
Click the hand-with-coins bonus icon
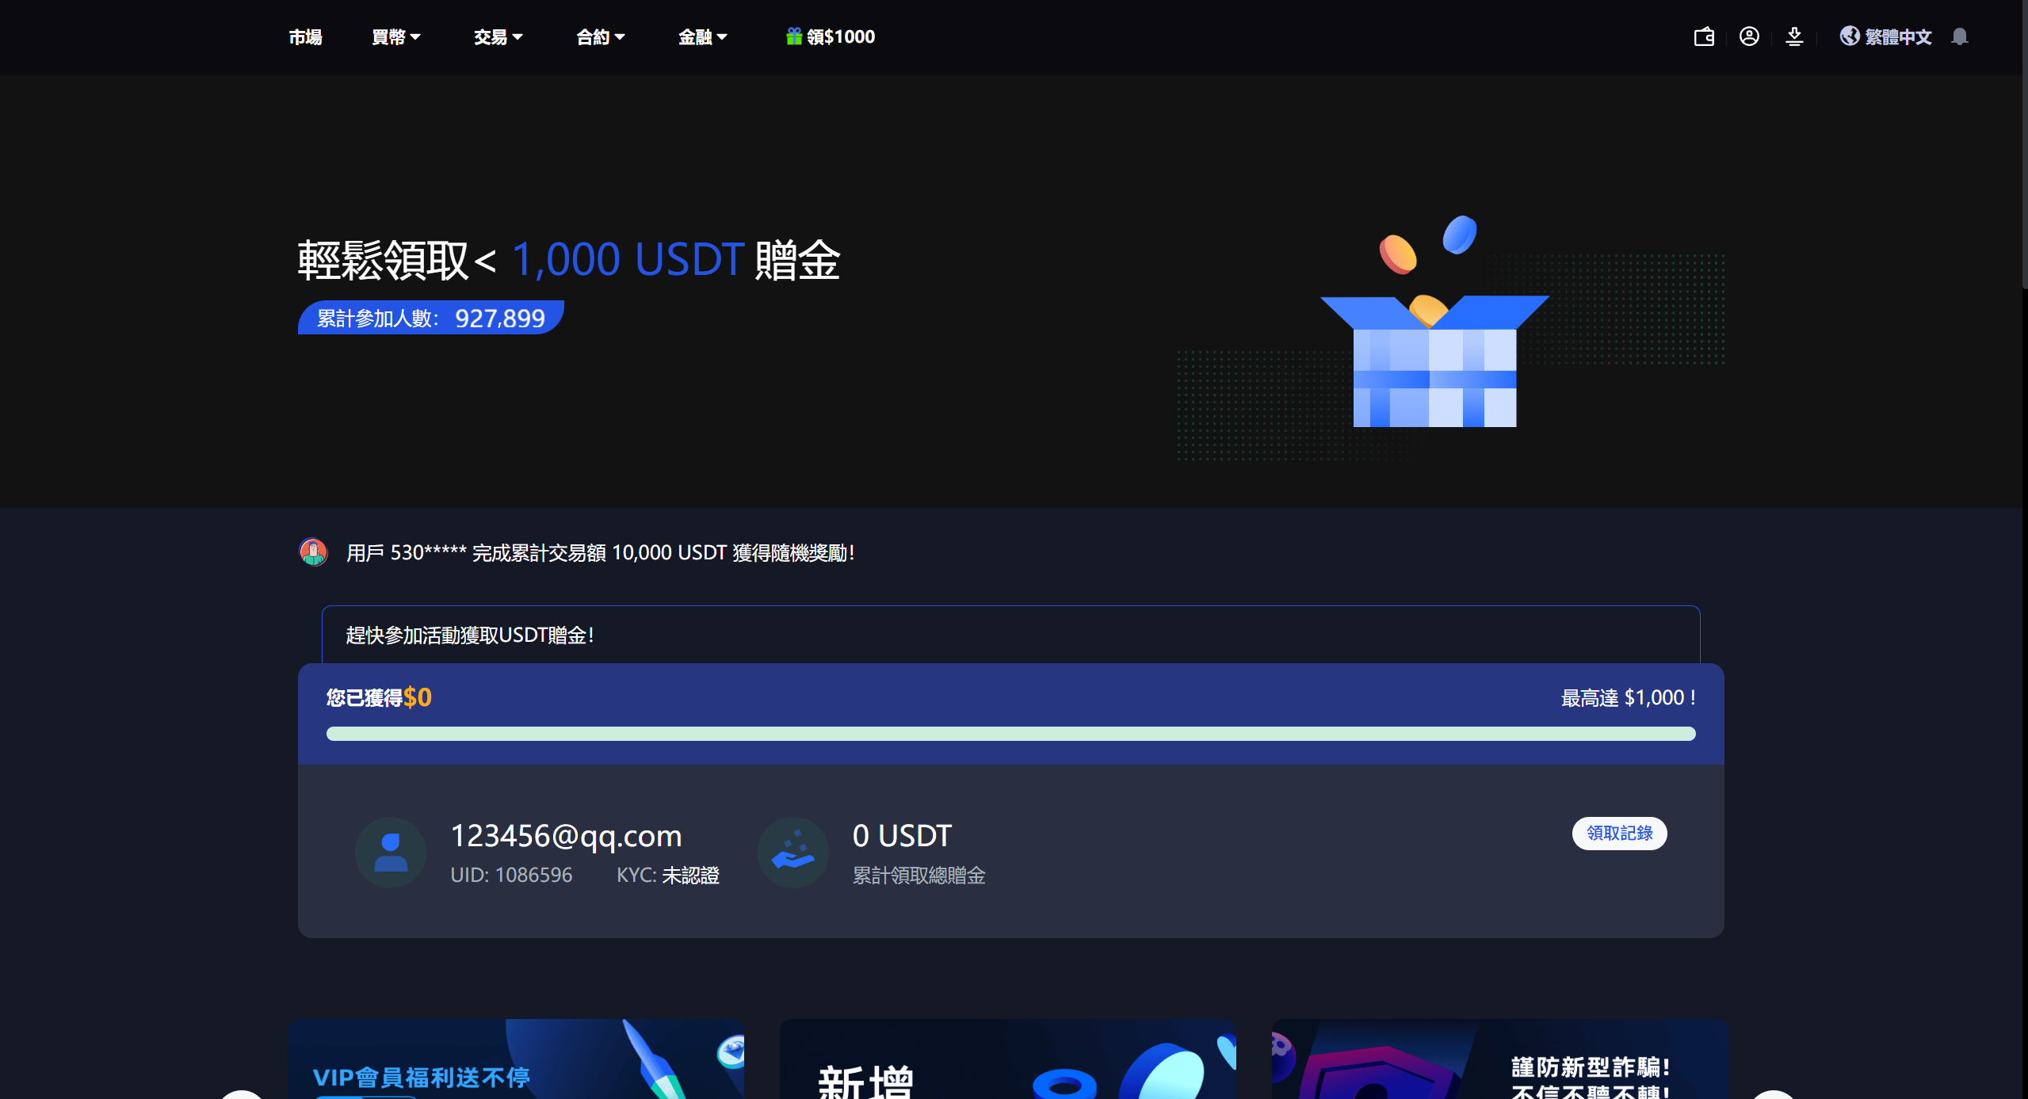coord(792,853)
